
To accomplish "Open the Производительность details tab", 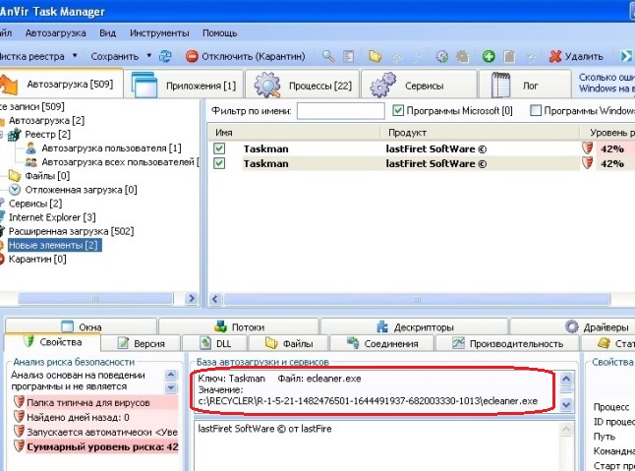I will pos(507,343).
